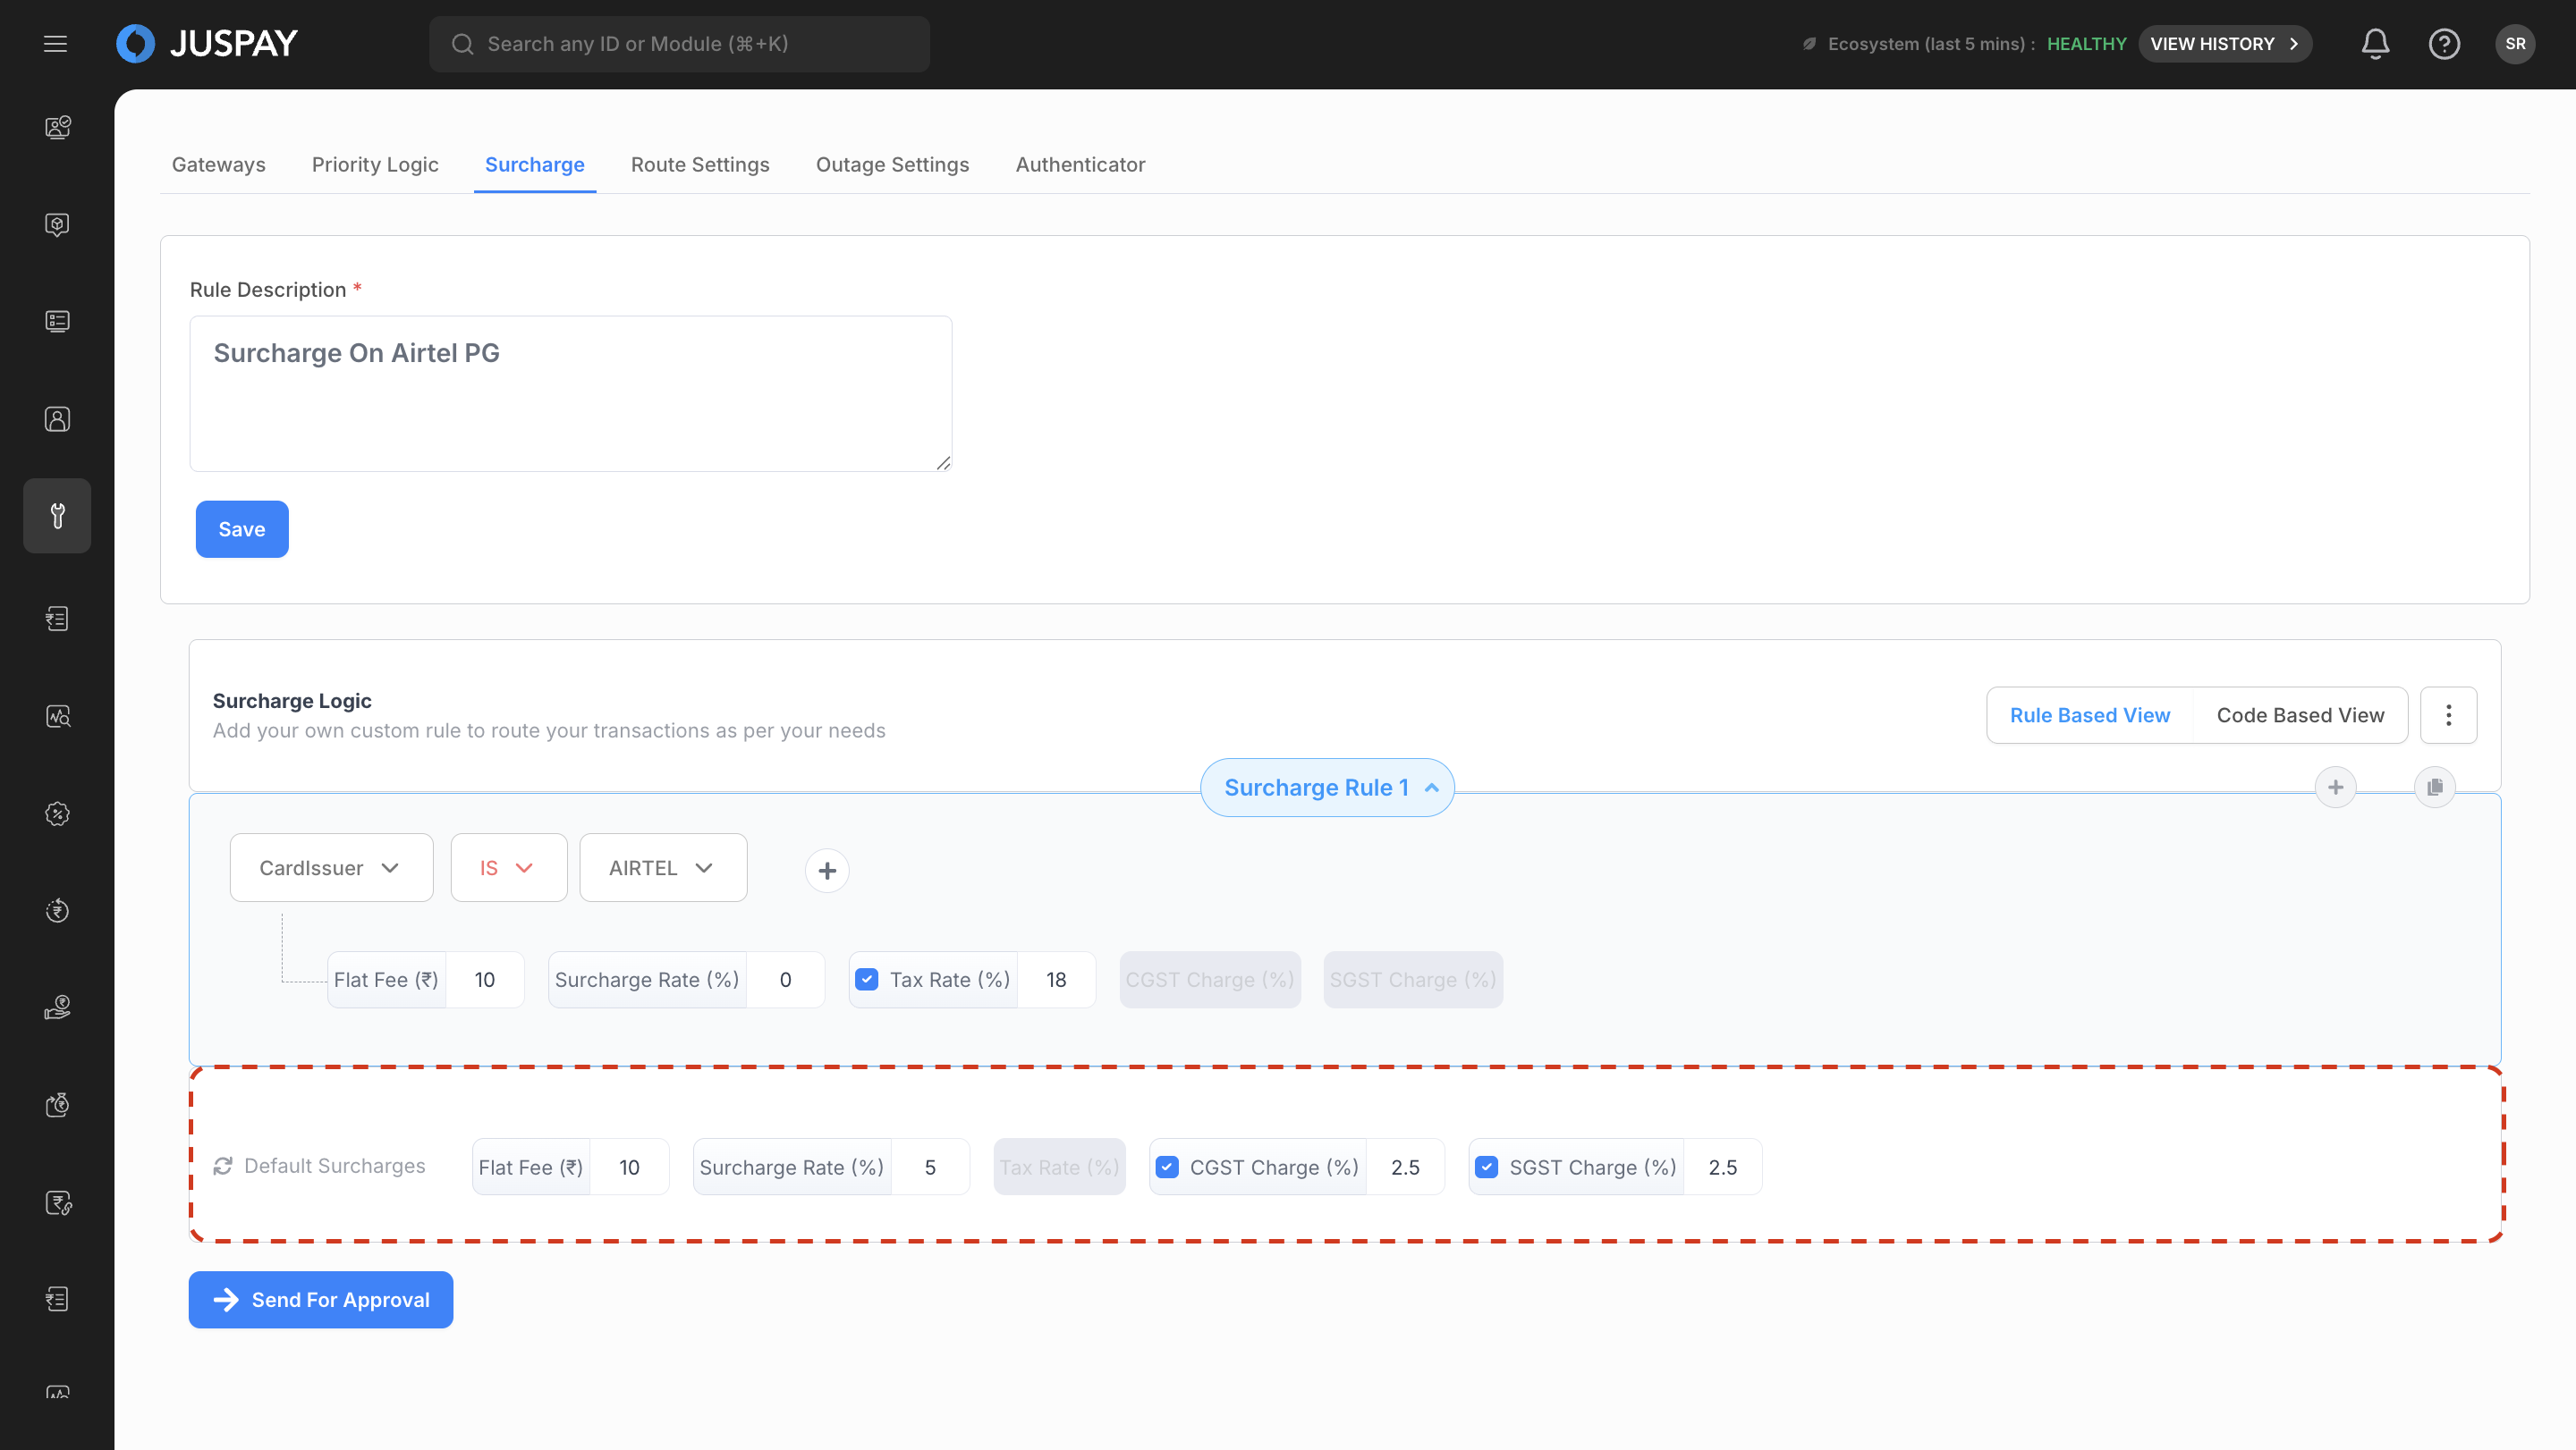Open the help question mark icon
The width and height of the screenshot is (2576, 1450).
click(2444, 44)
